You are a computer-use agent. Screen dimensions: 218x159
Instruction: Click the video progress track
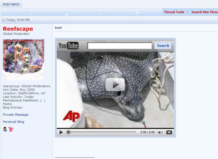tap(103, 132)
